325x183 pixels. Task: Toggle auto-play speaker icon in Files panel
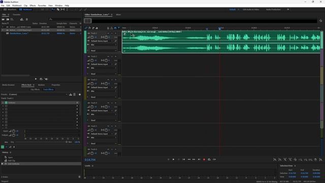coord(46,79)
